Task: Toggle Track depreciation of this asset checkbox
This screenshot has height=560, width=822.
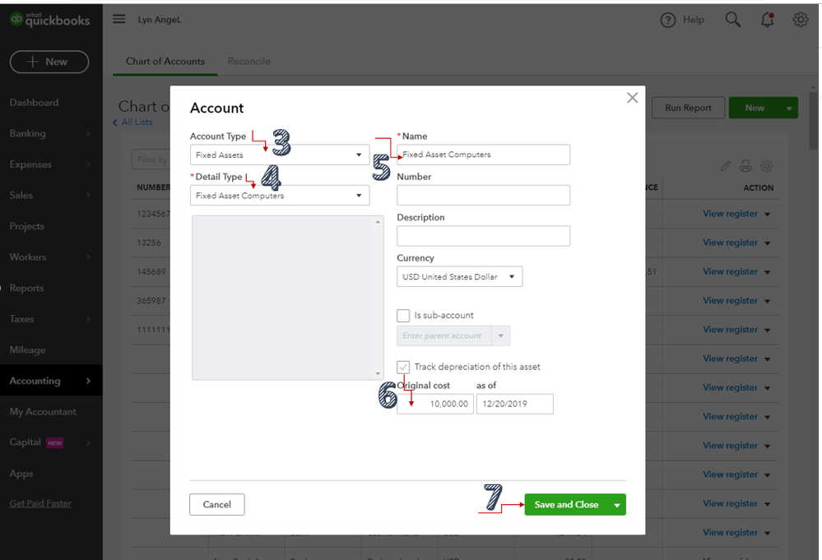Action: 403,367
